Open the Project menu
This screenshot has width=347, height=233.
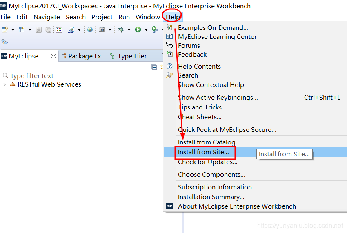pos(102,17)
